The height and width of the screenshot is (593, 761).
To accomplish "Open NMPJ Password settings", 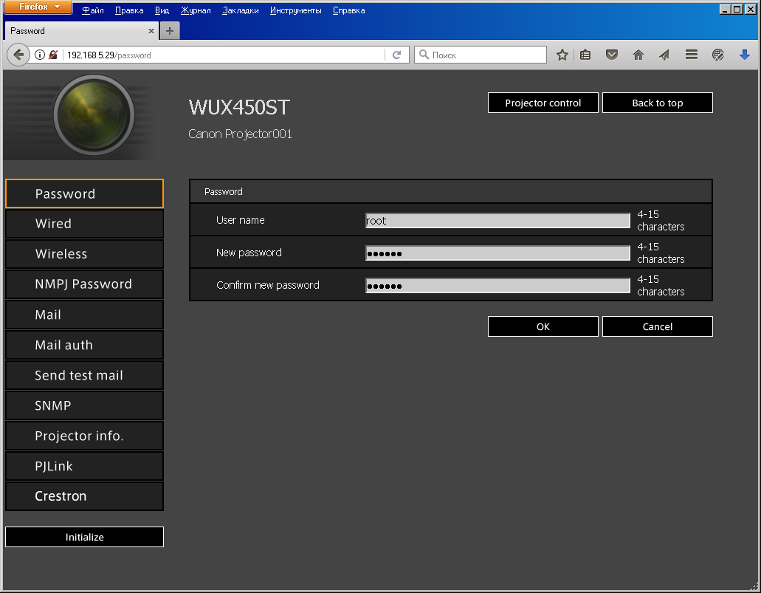I will coord(84,284).
